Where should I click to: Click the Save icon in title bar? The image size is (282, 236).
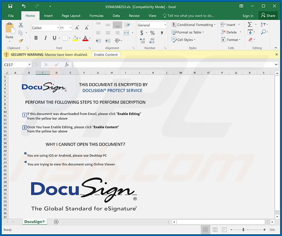(x=10, y=6)
